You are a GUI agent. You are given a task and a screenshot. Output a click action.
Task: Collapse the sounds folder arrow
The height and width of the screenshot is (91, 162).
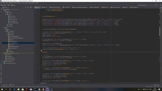click(x=6, y=14)
